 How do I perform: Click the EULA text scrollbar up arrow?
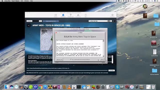pos(103,40)
